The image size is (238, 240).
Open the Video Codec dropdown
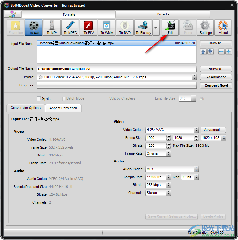tap(196, 130)
